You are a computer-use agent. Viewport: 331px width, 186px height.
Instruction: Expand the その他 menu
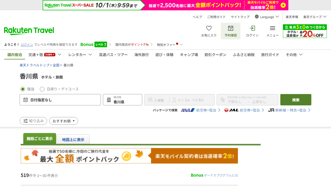point(294,55)
